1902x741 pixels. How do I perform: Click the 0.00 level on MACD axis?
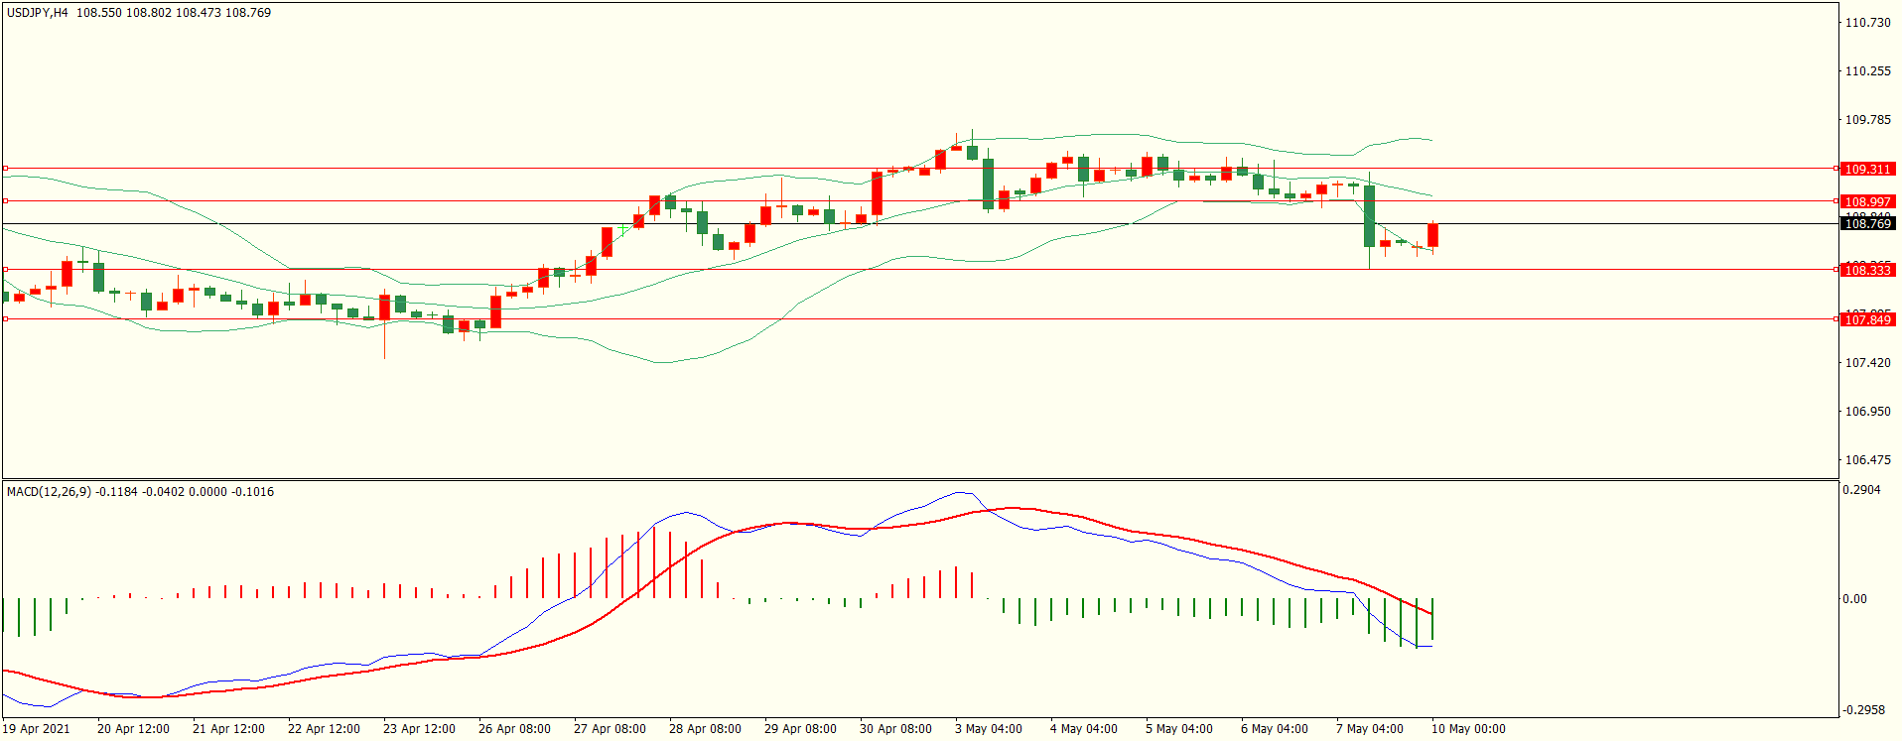(1853, 599)
